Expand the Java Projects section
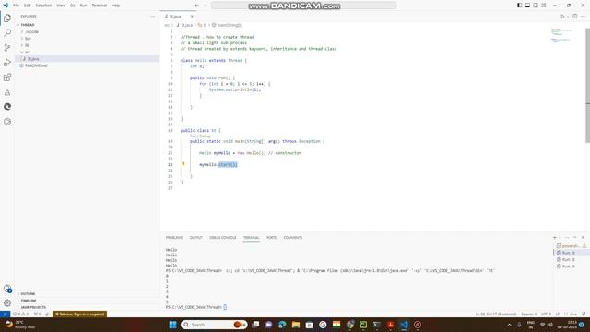Viewport: 590px width, 332px height. (33, 307)
